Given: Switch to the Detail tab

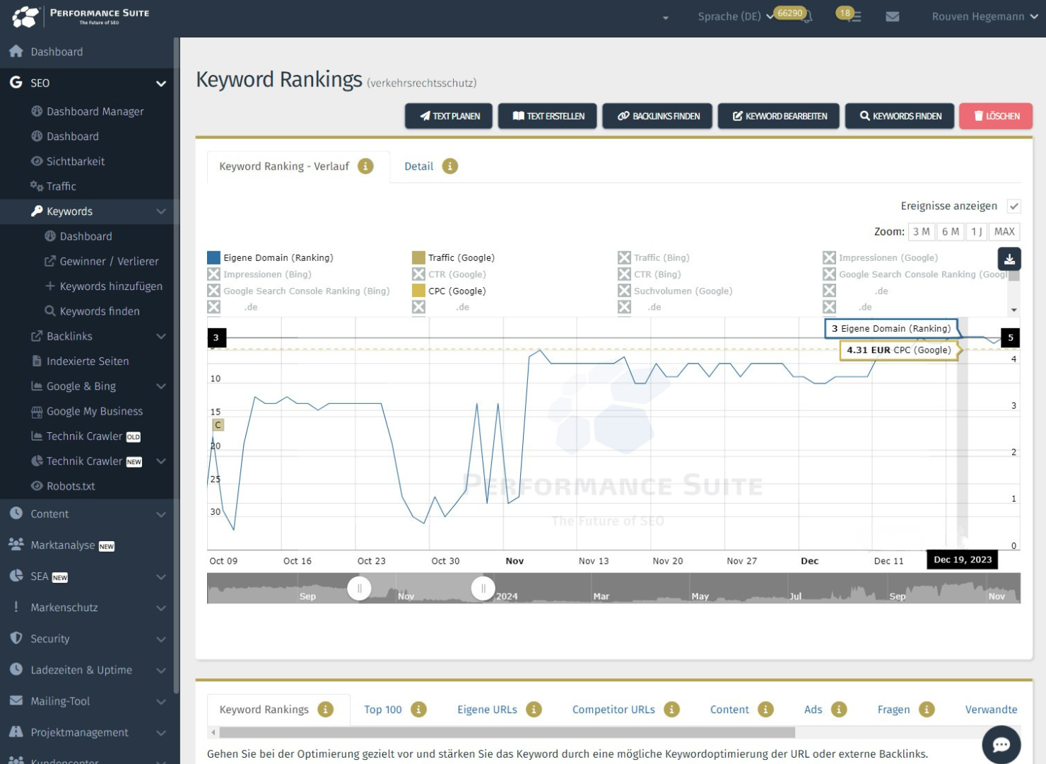Looking at the screenshot, I should pyautogui.click(x=419, y=166).
